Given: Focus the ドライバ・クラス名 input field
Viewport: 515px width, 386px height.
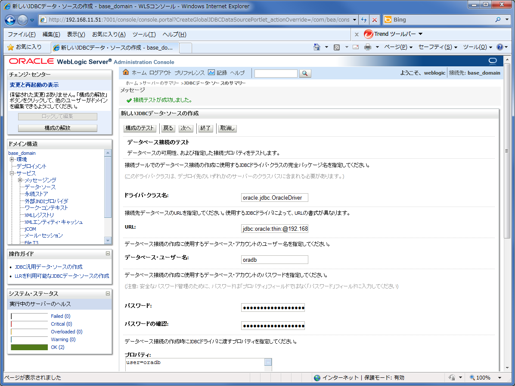Looking at the screenshot, I should pyautogui.click(x=275, y=198).
